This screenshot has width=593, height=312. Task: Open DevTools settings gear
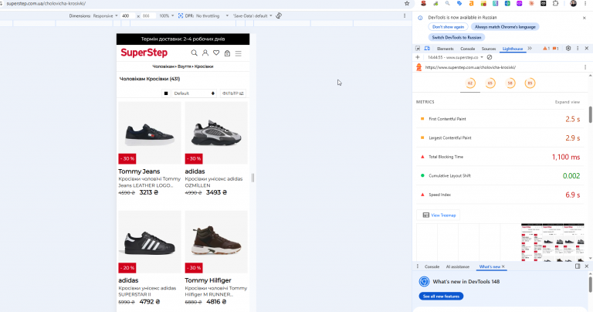point(568,49)
